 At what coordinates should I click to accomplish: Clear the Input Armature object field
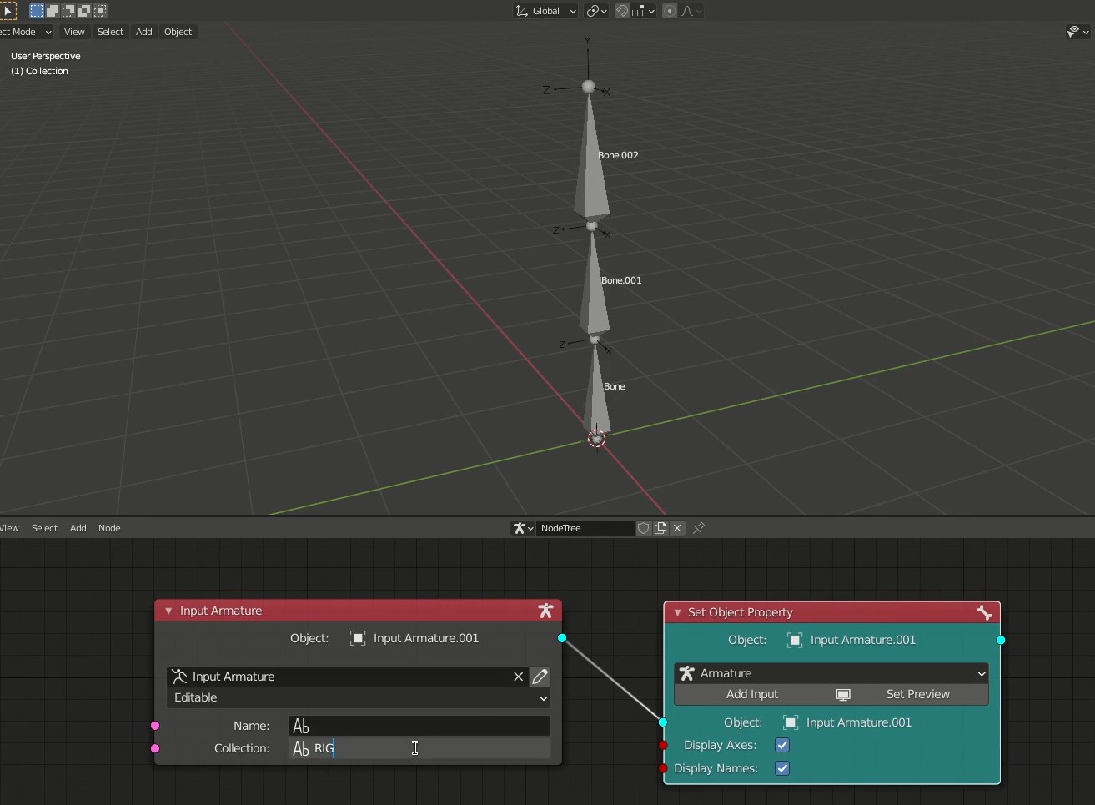pos(518,677)
